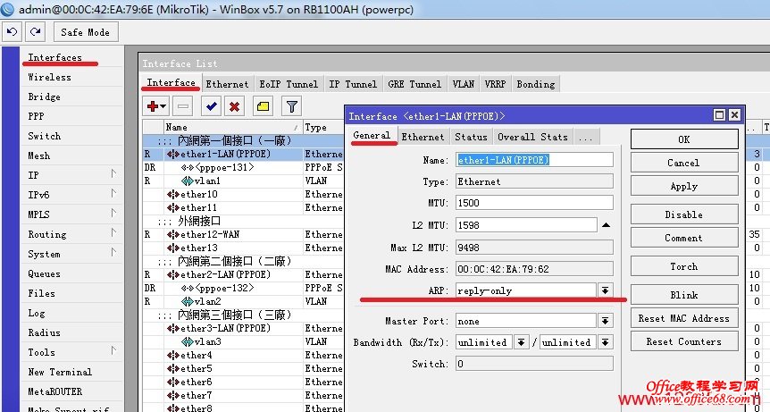
Task: Click the Cancel button
Action: point(684,163)
